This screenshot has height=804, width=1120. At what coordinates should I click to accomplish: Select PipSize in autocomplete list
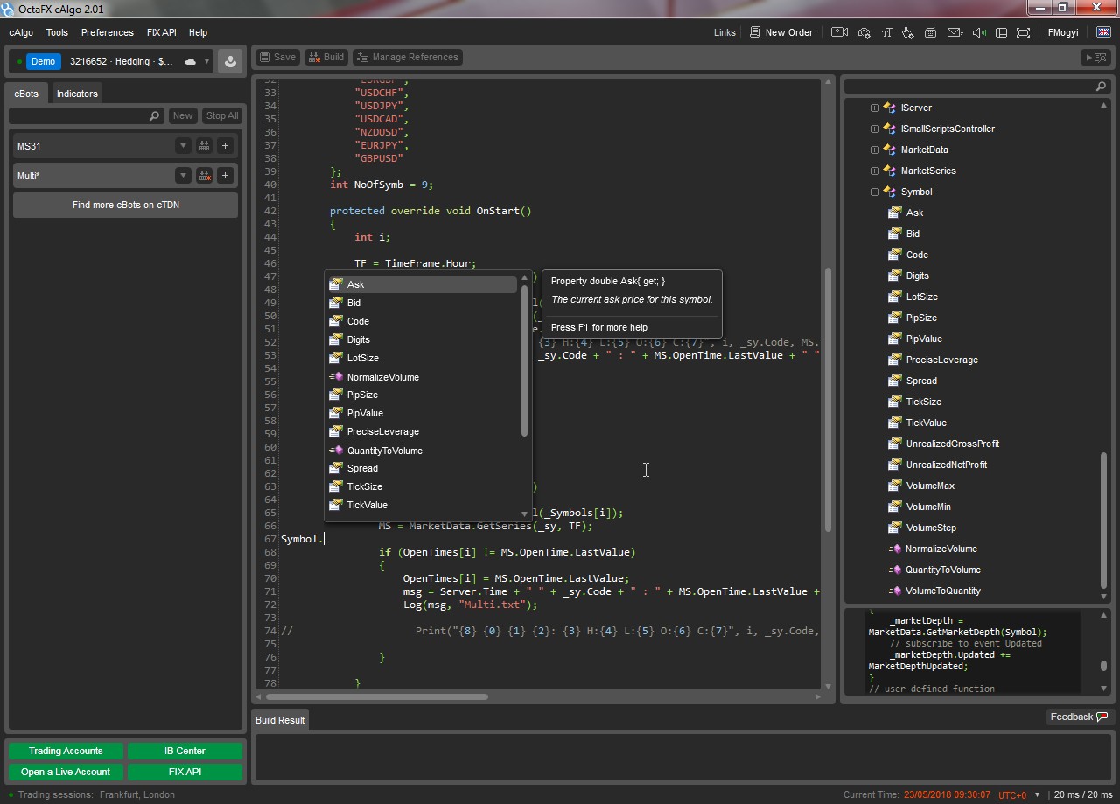tap(422, 395)
